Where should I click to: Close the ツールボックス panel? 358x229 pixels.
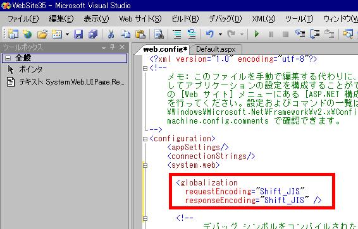click(122, 47)
